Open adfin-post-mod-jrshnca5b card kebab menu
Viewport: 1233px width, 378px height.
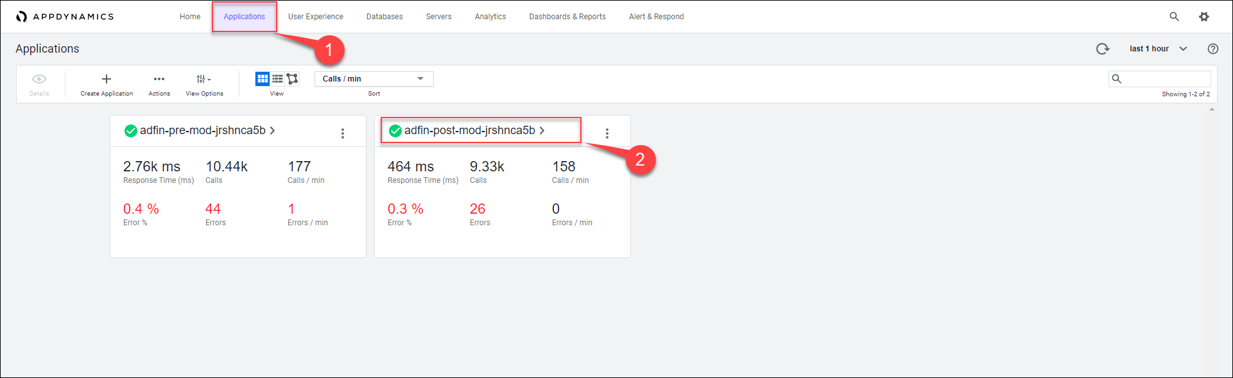607,133
